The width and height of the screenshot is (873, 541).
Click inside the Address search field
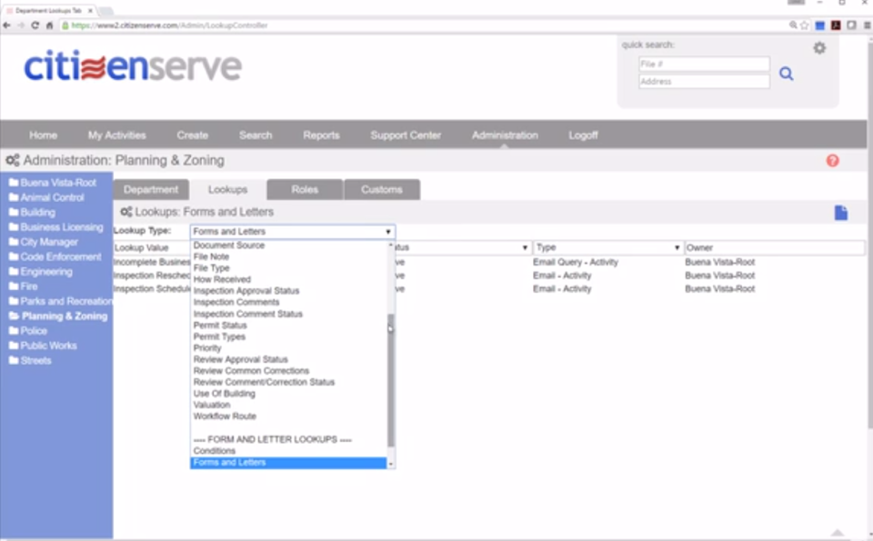coord(705,84)
